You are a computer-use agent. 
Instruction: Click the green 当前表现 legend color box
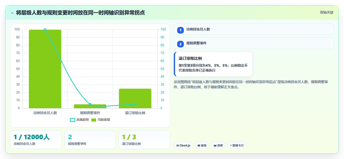94,120
